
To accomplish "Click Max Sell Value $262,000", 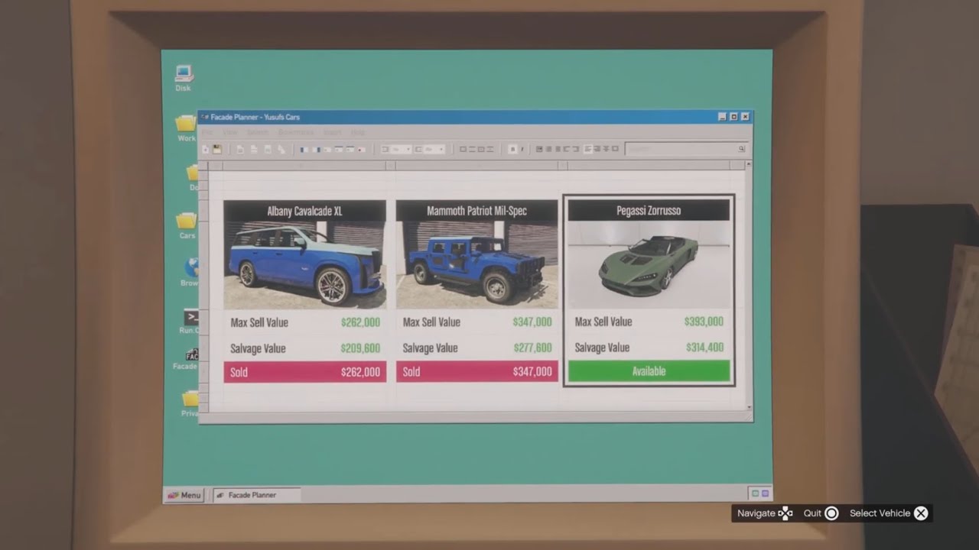I will 304,322.
